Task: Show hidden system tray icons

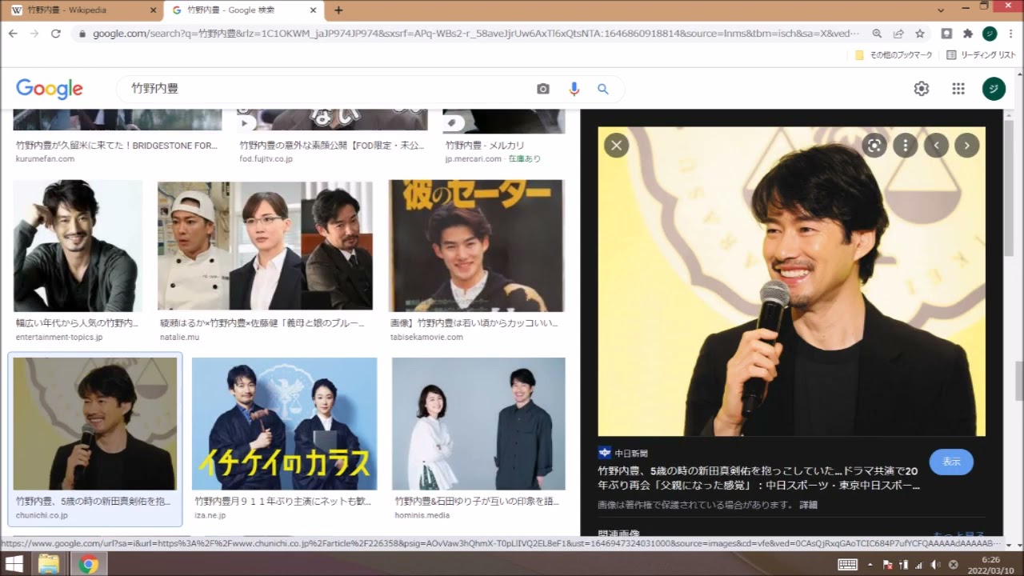Action: tap(870, 564)
